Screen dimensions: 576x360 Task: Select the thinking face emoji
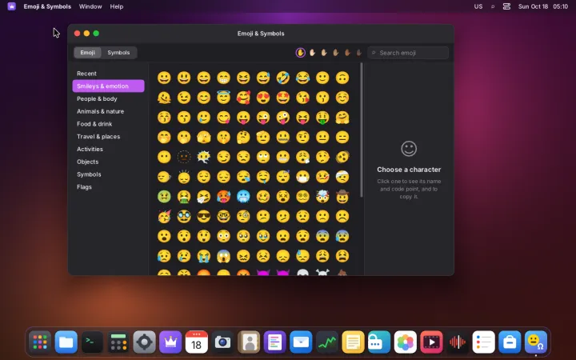click(243, 138)
